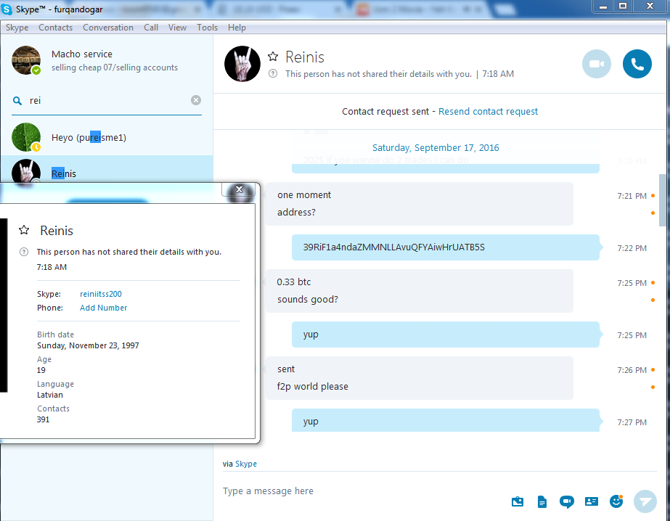
Task: Click the Saturday, September 17, 2016 date header
Action: pyautogui.click(x=436, y=148)
